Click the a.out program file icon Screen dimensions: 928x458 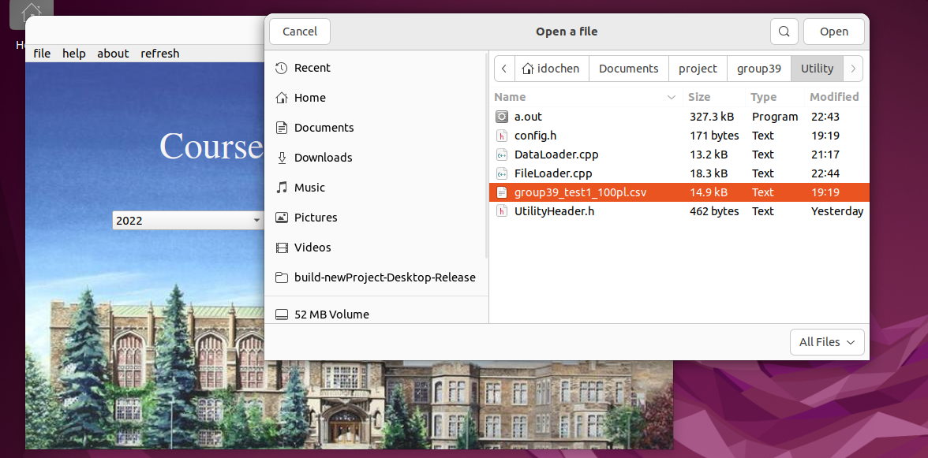click(x=502, y=117)
